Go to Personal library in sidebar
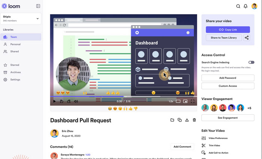Screen dimensions: 262x159 pyautogui.click(x=15, y=44)
